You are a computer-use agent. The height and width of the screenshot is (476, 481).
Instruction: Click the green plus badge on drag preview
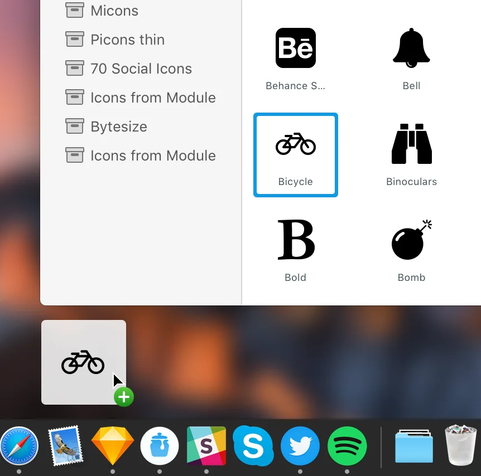(124, 397)
